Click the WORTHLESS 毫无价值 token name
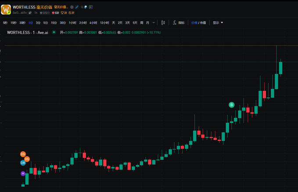 click(32, 7)
